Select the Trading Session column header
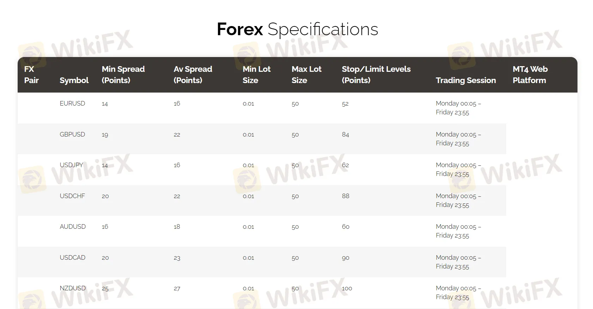The width and height of the screenshot is (593, 309). [x=466, y=80]
